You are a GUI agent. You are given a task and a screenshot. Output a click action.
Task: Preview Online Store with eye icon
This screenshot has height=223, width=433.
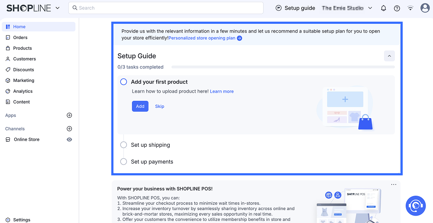click(x=69, y=140)
